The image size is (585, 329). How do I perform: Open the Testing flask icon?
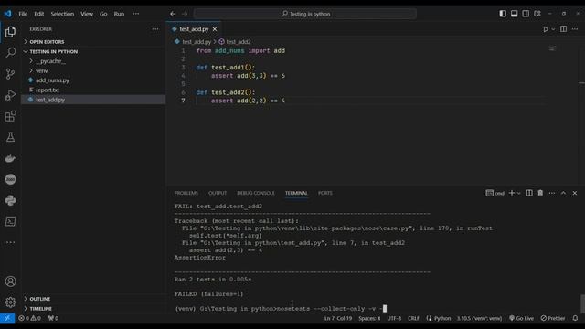tap(10, 137)
